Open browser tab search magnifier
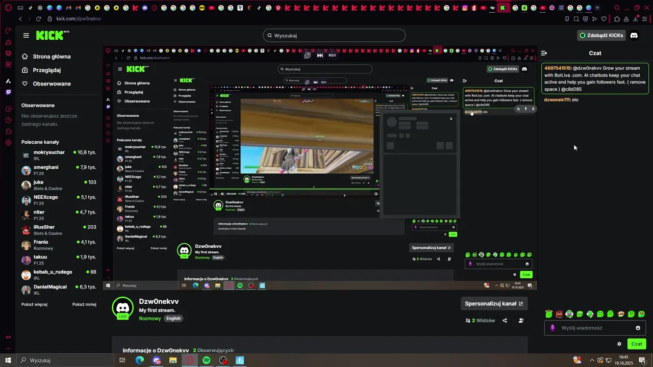Screen dimensions: 653x367 (617, 8)
